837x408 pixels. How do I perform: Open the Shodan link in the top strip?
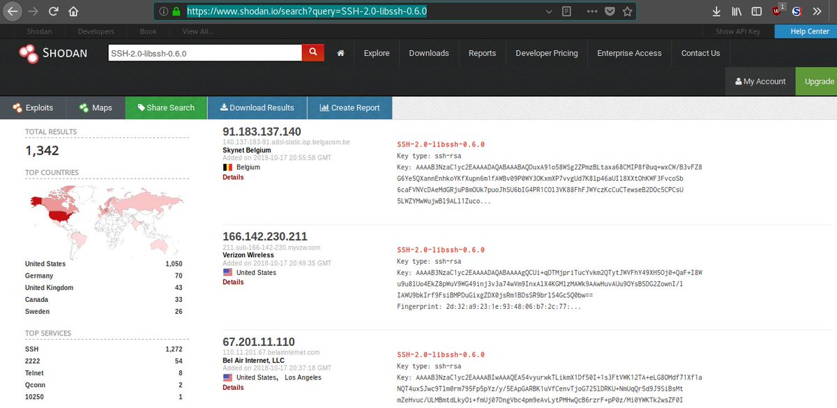(39, 31)
